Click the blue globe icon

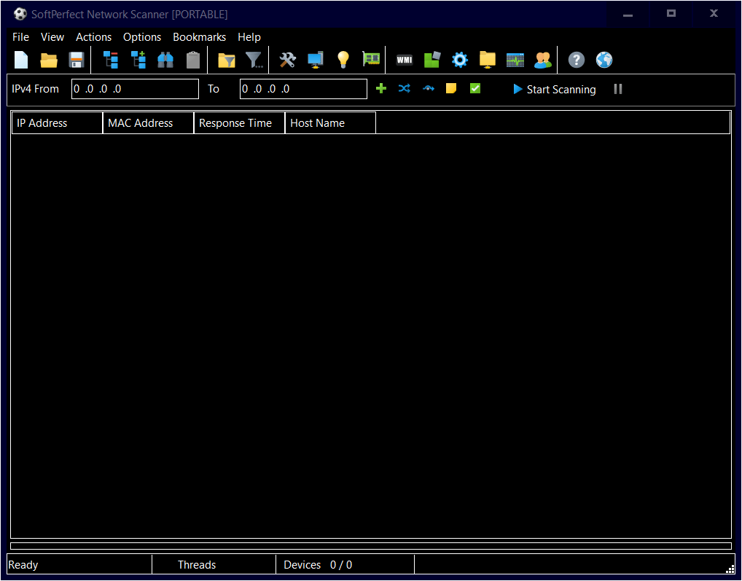[x=604, y=60]
